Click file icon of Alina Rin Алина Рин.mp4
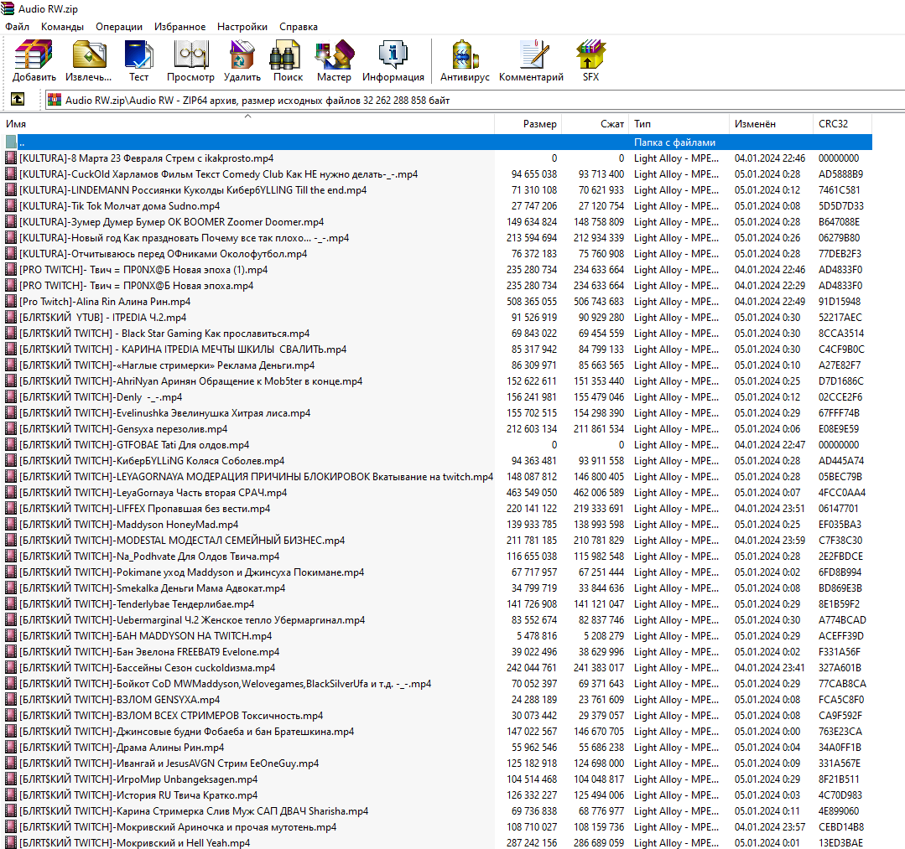 (10, 301)
